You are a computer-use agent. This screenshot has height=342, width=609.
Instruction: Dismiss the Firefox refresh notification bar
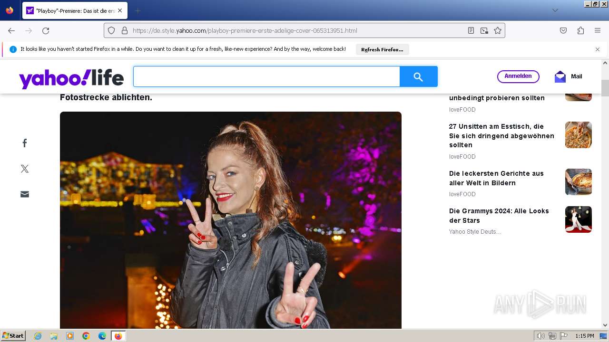pos(598,49)
